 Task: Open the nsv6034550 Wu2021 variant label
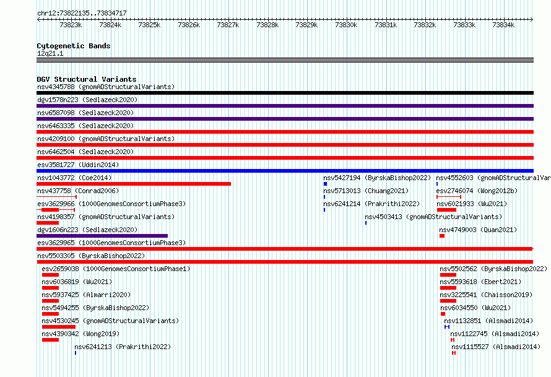point(476,308)
